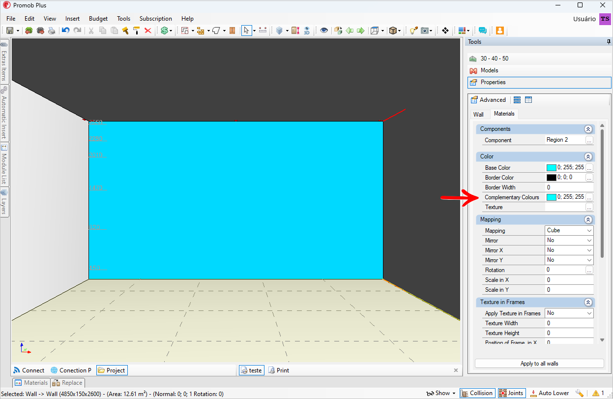
Task: Toggle the Collision button in status bar
Action: pyautogui.click(x=477, y=393)
